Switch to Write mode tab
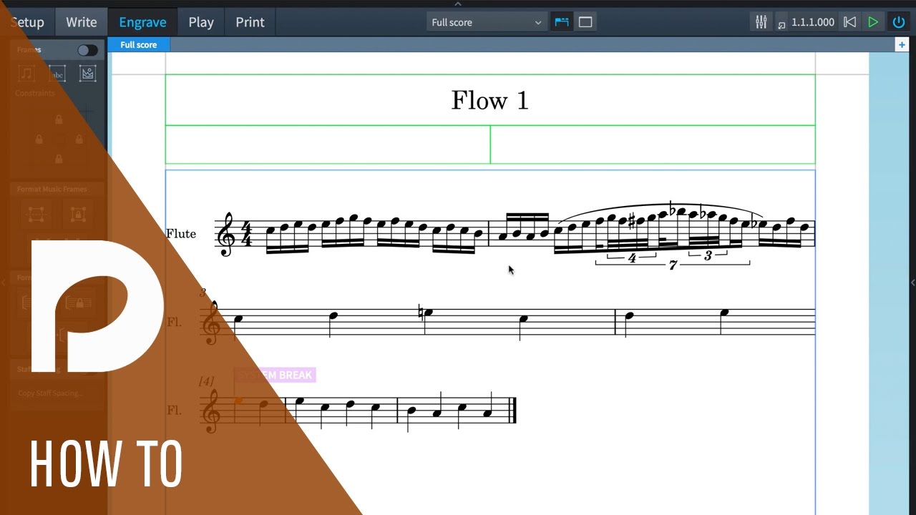The image size is (916, 515). tap(82, 22)
